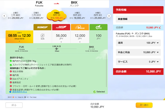Screen dimensions: 165x109
Task: Toggle the Selected checkmark on Eco fare
Action: pyautogui.click(x=95, y=92)
